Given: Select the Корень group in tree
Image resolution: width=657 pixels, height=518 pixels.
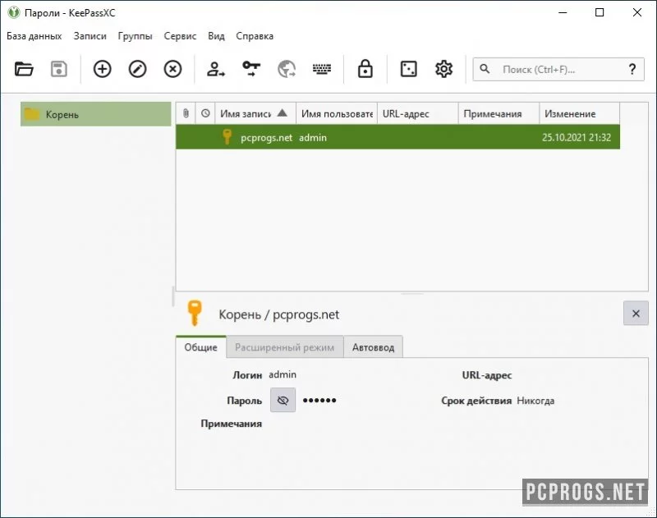Looking at the screenshot, I should point(96,114).
